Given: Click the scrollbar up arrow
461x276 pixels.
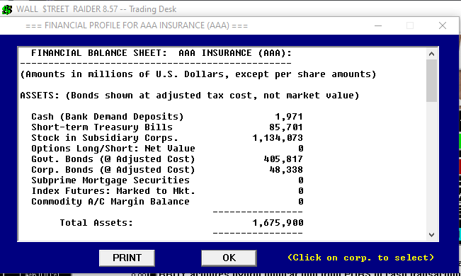Looking at the screenshot, I should (x=431, y=54).
